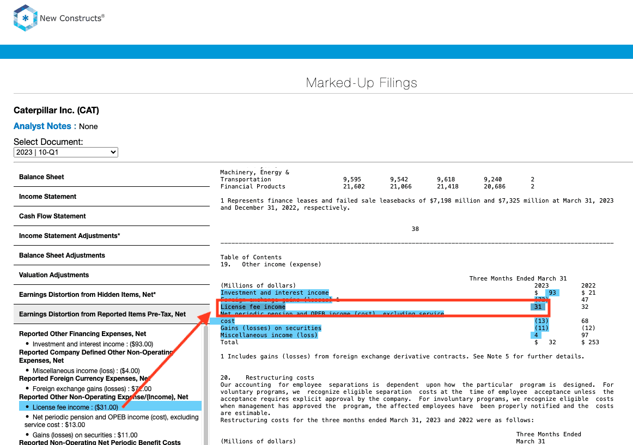Image resolution: width=633 pixels, height=445 pixels.
Task: Select Investment and interest income : ($93.00) item
Action: pyautogui.click(x=93, y=344)
